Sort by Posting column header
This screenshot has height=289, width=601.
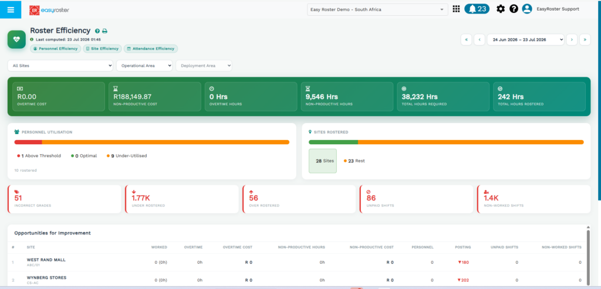pos(463,247)
